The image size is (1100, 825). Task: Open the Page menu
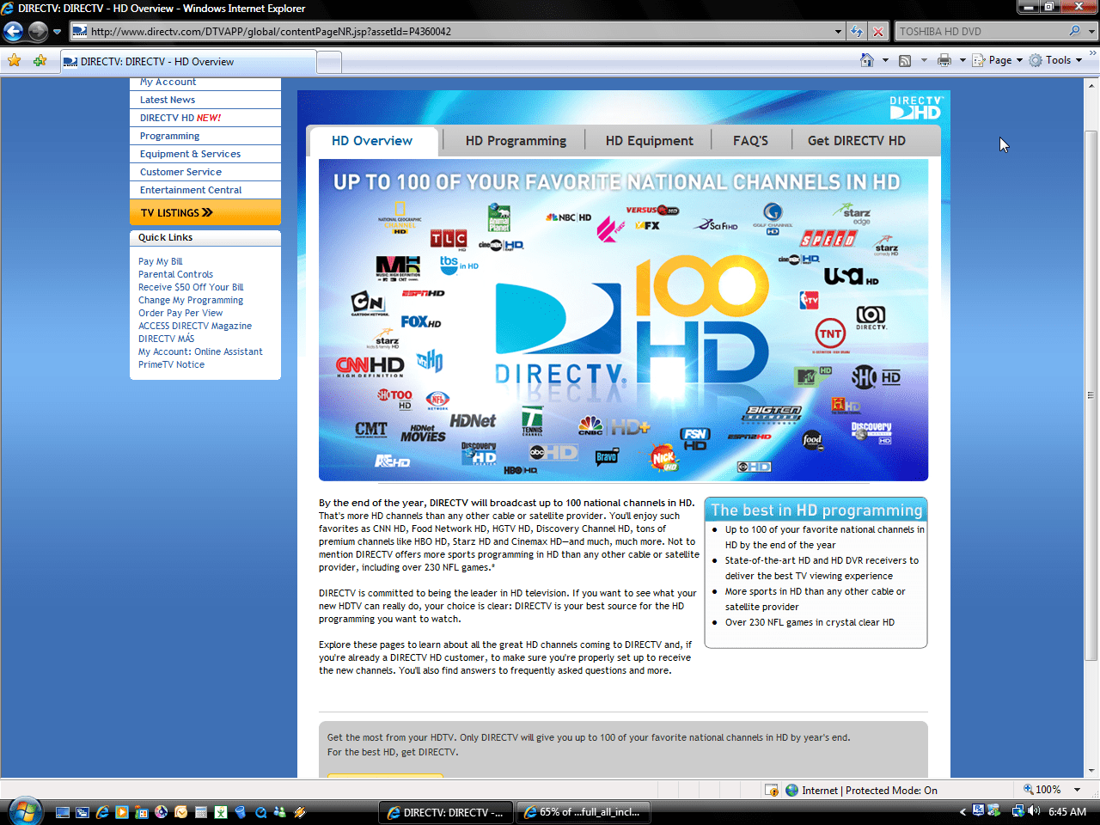pos(997,60)
